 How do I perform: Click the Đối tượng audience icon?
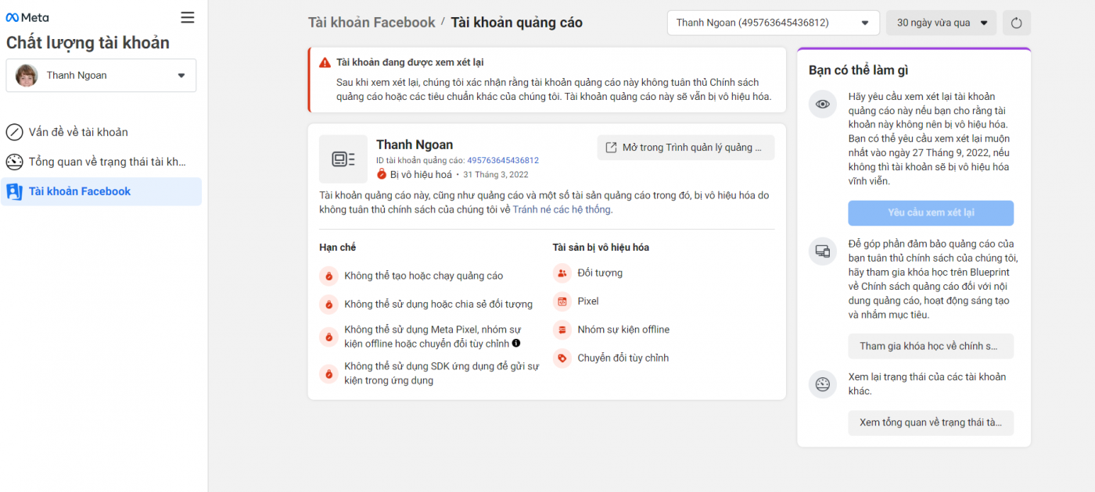[x=562, y=273]
